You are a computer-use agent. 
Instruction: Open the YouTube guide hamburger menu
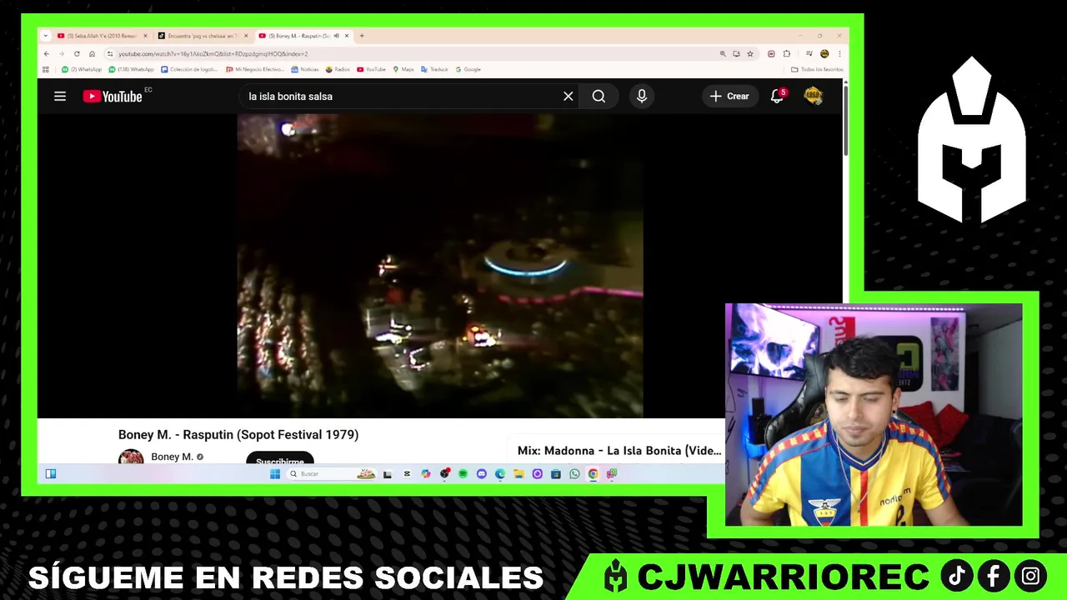point(60,97)
